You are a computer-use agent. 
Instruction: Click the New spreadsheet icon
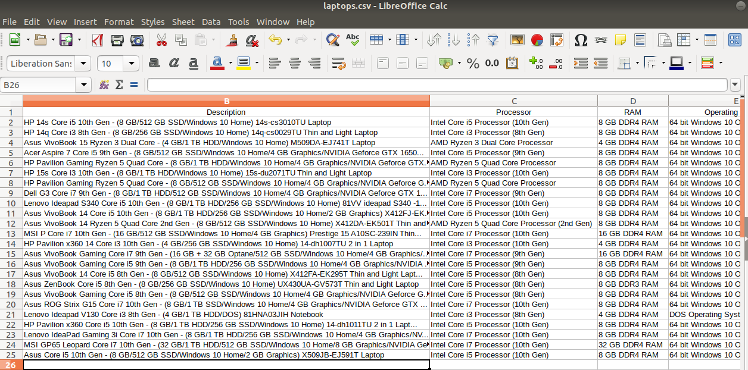[15, 40]
